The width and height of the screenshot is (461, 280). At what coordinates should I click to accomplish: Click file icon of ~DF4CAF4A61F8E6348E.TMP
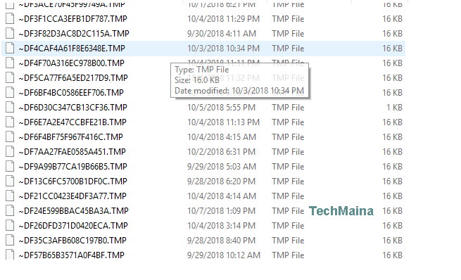10,48
